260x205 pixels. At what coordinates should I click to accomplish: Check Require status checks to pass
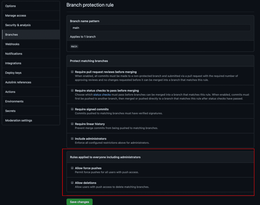72,90
